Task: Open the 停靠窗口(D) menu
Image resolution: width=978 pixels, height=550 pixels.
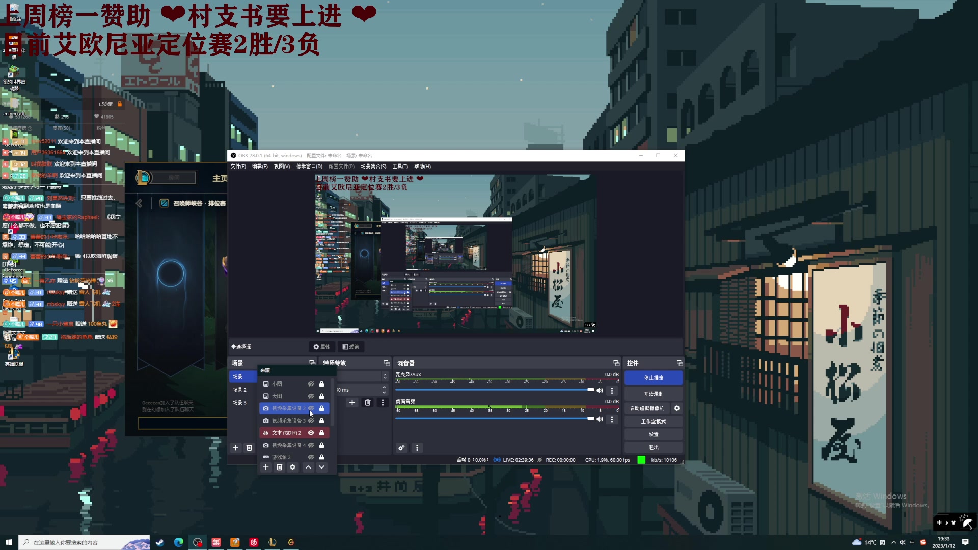Action: (x=309, y=167)
